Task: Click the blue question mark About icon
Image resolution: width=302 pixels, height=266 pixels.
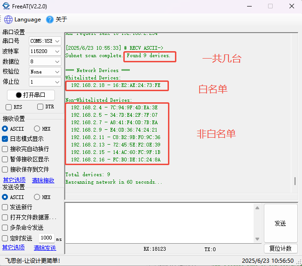Action: pyautogui.click(x=50, y=20)
